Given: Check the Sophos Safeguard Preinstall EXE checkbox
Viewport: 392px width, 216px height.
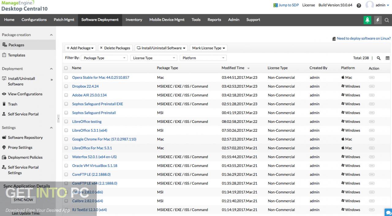Looking at the screenshot, I should point(66,104).
